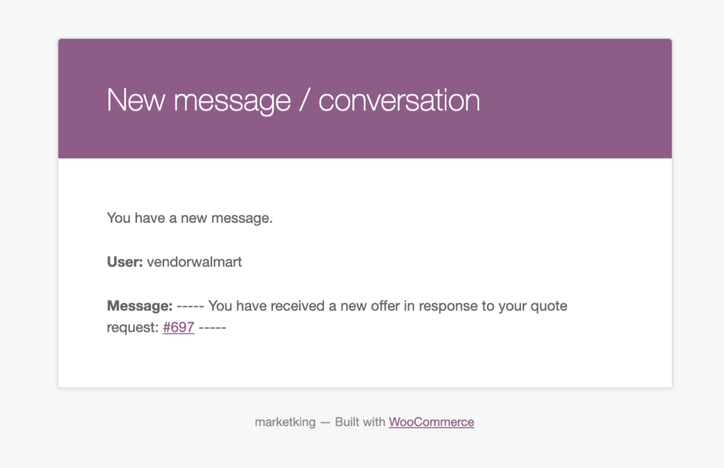Click the word "conversation" in the header

pos(399,100)
